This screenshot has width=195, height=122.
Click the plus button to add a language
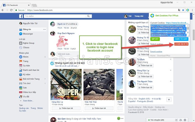pyautogui.click(x=169, y=99)
